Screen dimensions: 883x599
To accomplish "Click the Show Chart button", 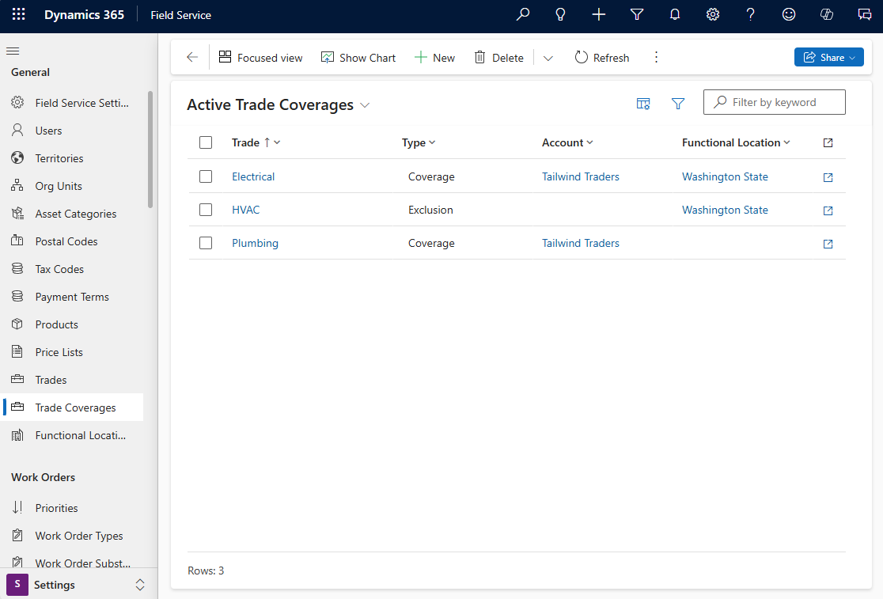I will pyautogui.click(x=358, y=57).
